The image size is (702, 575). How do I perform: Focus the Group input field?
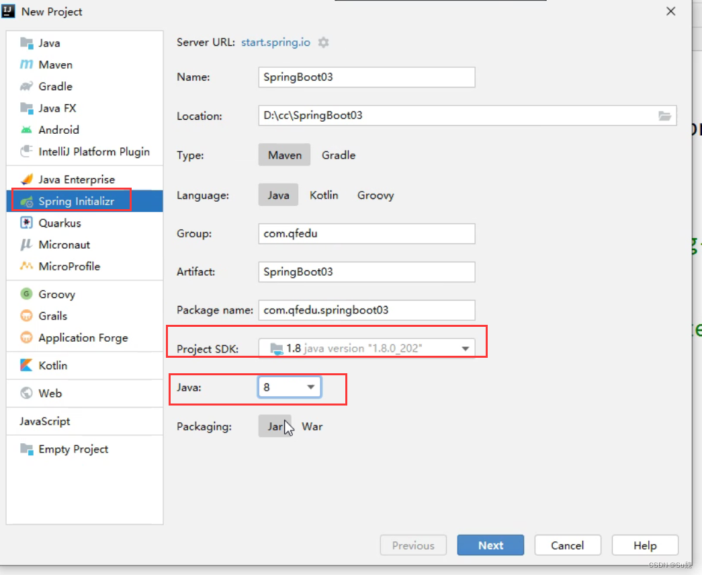(x=367, y=233)
